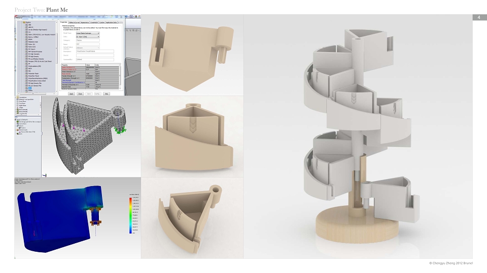
Task: Open the Application Data tab
Action: tap(111, 22)
